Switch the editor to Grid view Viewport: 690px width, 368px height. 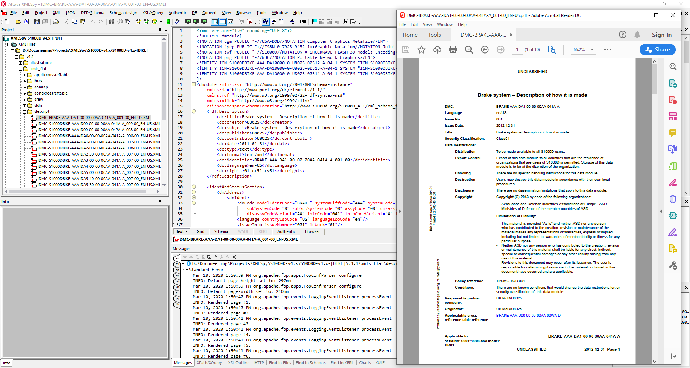click(x=200, y=231)
